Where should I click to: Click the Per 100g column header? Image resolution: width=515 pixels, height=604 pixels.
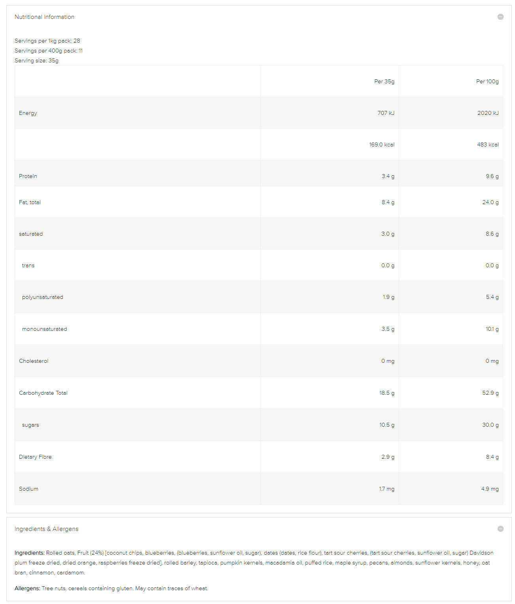487,81
